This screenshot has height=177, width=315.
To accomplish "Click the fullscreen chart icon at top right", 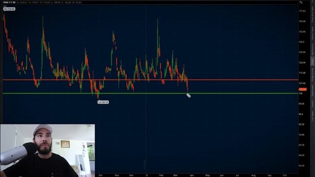I will pos(301,2).
